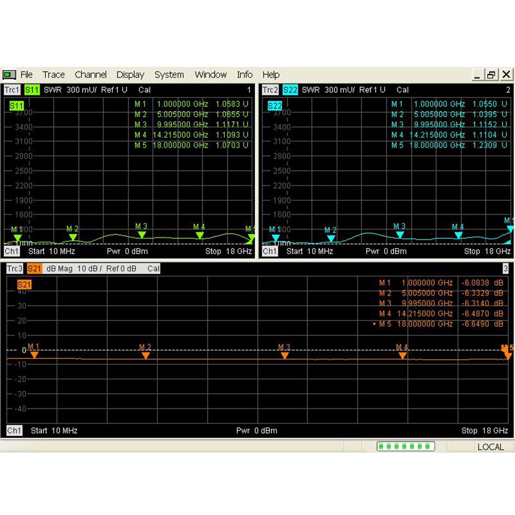Image resolution: width=515 pixels, height=515 pixels.
Task: Open the Info menu
Action: pyautogui.click(x=245, y=74)
